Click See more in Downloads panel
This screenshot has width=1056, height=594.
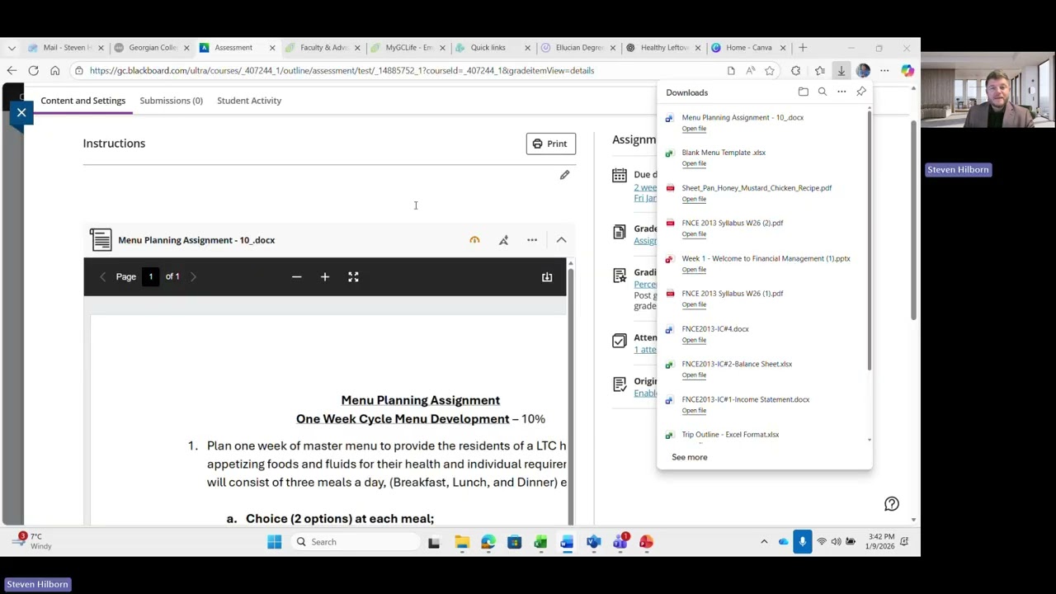point(690,457)
